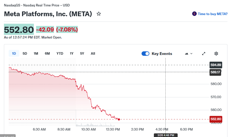Click the 594.89 previous close price label
The height and width of the screenshot is (137, 228).
[216, 65]
